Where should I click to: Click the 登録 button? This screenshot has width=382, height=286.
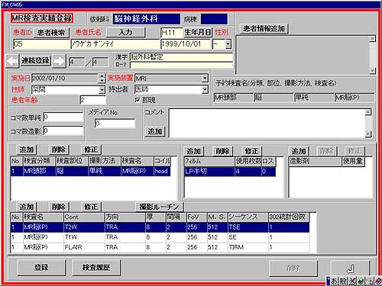[x=41, y=268]
